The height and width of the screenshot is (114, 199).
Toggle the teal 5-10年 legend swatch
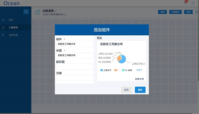pyautogui.click(x=123, y=70)
